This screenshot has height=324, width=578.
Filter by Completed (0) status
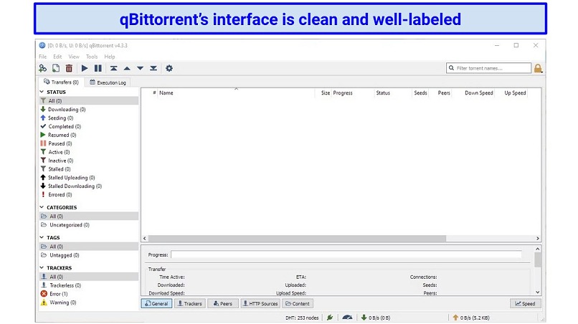click(89, 126)
